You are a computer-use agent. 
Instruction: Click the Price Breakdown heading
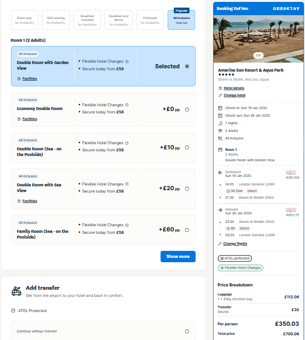click(x=235, y=285)
